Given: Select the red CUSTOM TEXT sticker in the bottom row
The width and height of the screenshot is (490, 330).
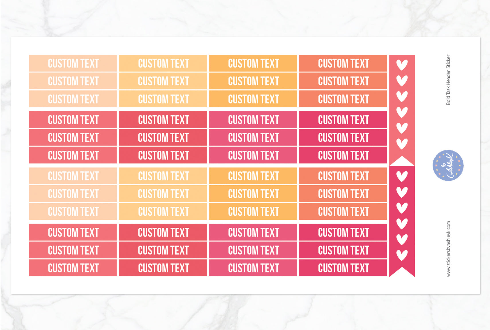Looking at the screenshot, I should pyautogui.click(x=163, y=268).
